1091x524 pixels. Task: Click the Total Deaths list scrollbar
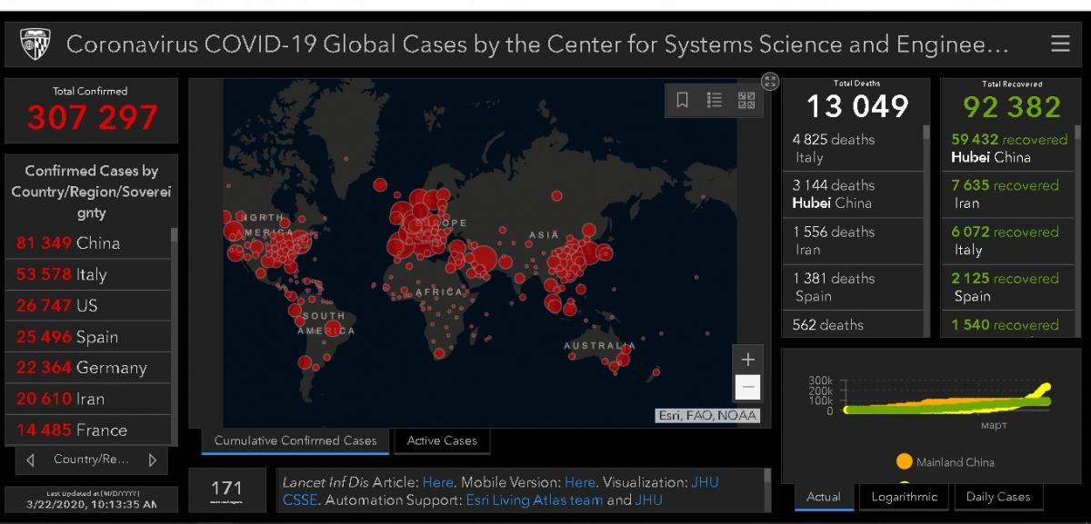pos(926,227)
